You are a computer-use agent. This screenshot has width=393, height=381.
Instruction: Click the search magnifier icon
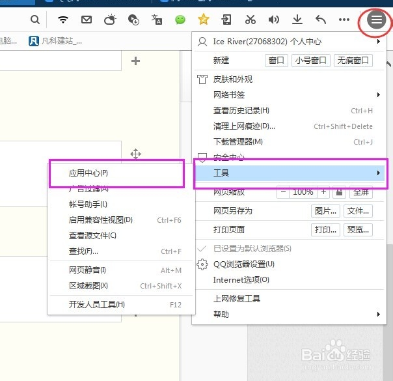[x=35, y=20]
